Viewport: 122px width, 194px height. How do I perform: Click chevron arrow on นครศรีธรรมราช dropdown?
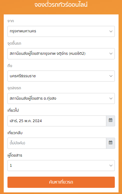point(111,76)
